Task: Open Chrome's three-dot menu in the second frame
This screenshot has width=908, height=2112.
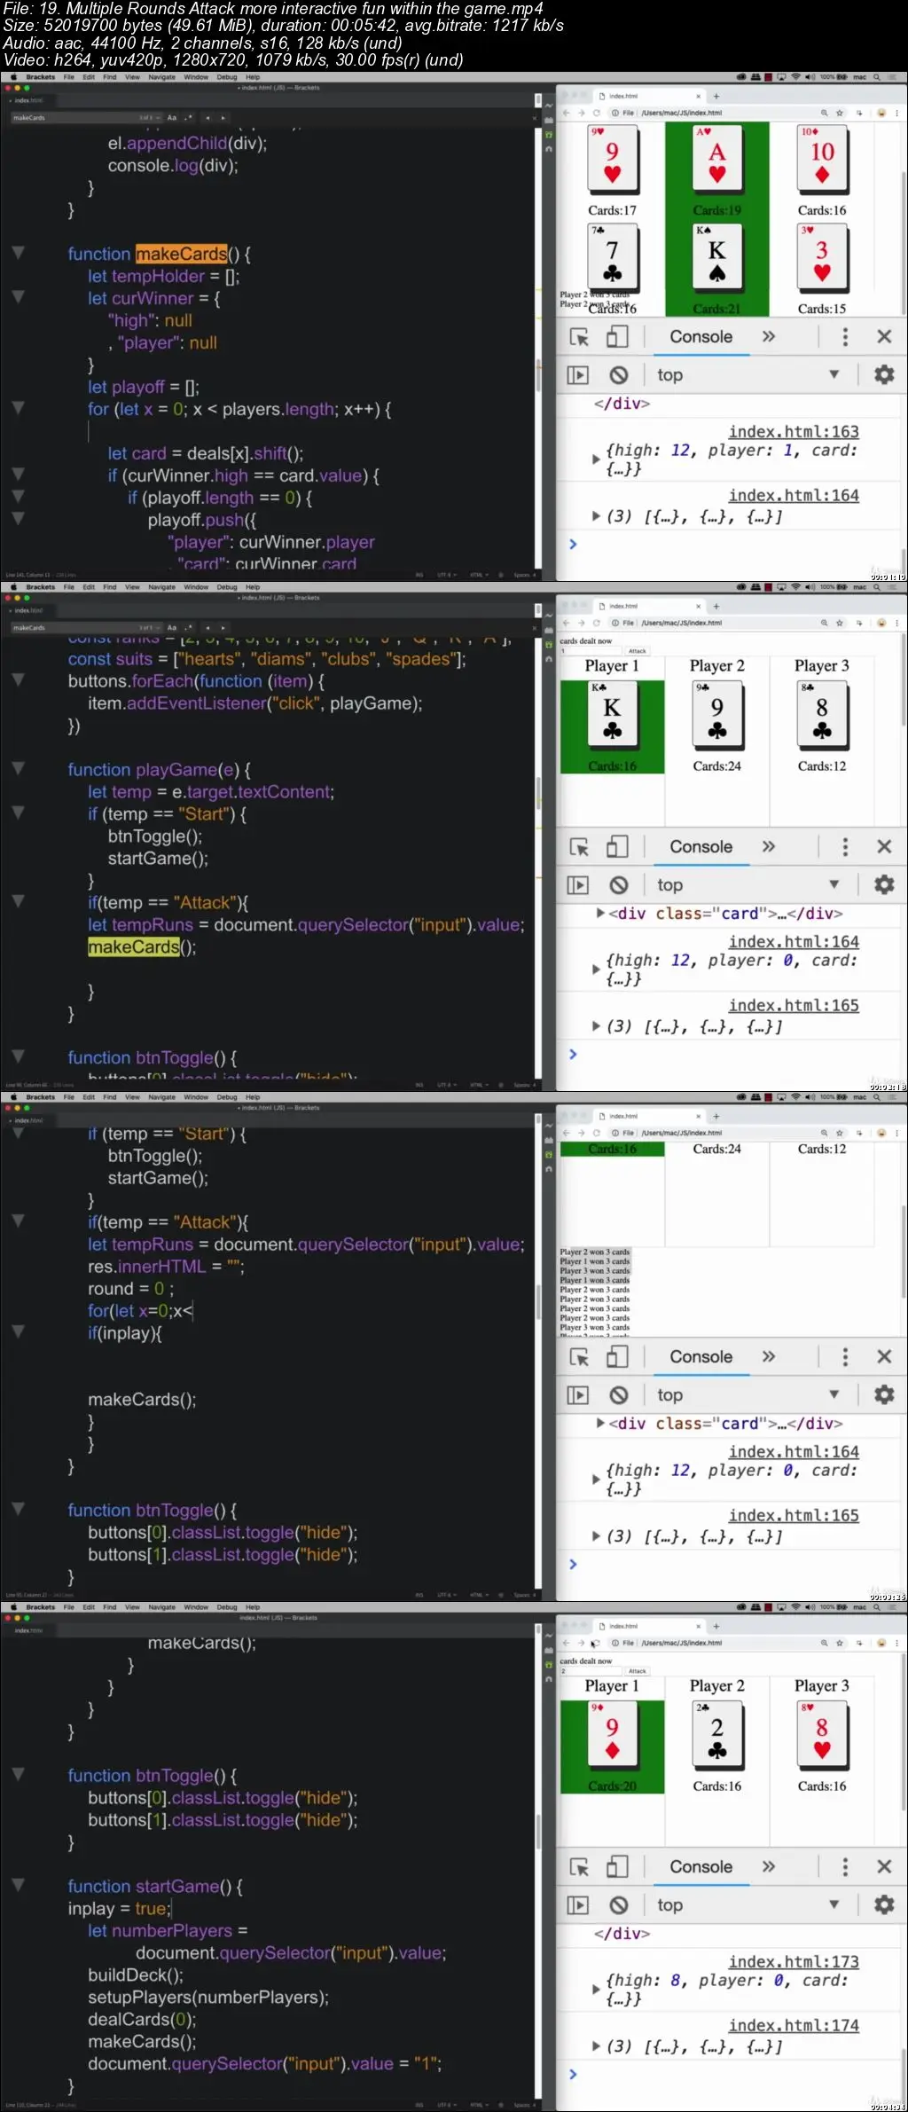Action: (x=896, y=623)
